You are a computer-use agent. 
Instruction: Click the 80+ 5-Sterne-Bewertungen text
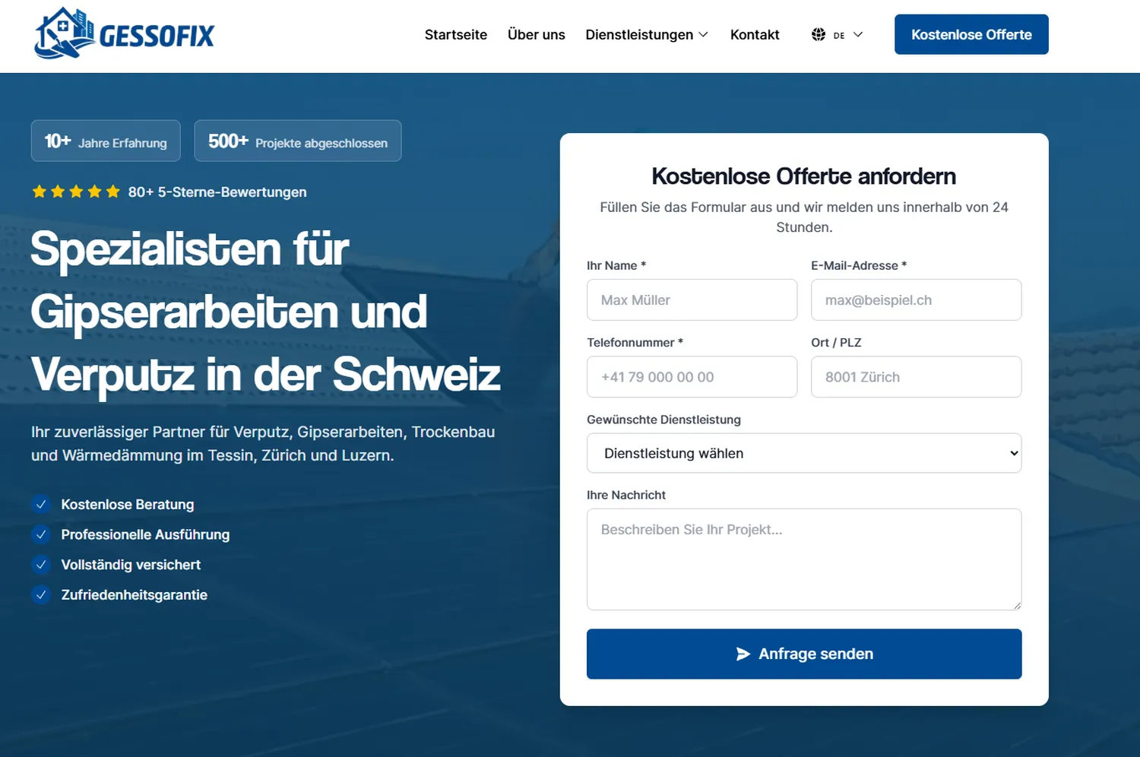pos(217,192)
